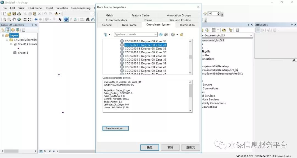Click Connect To Folder in Catalog
The height and width of the screenshot is (158, 297).
click(x=224, y=30)
